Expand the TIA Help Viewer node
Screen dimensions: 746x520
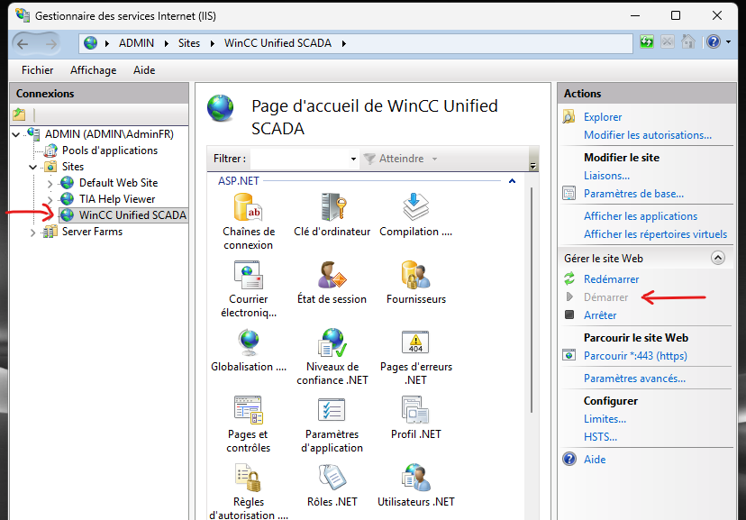tap(50, 199)
